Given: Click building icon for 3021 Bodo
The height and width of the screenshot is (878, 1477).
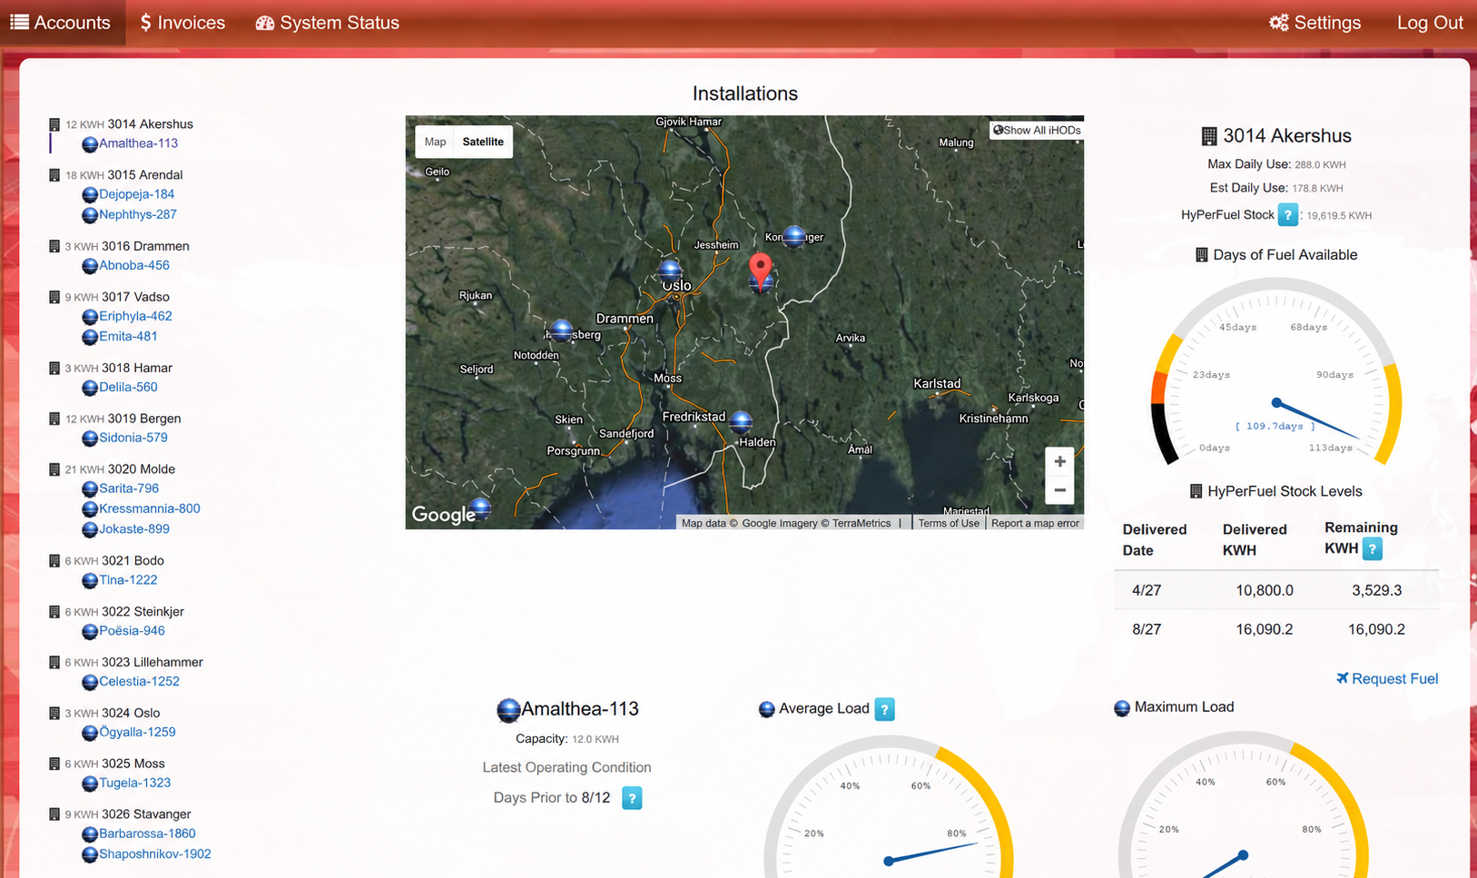Looking at the screenshot, I should tap(54, 560).
